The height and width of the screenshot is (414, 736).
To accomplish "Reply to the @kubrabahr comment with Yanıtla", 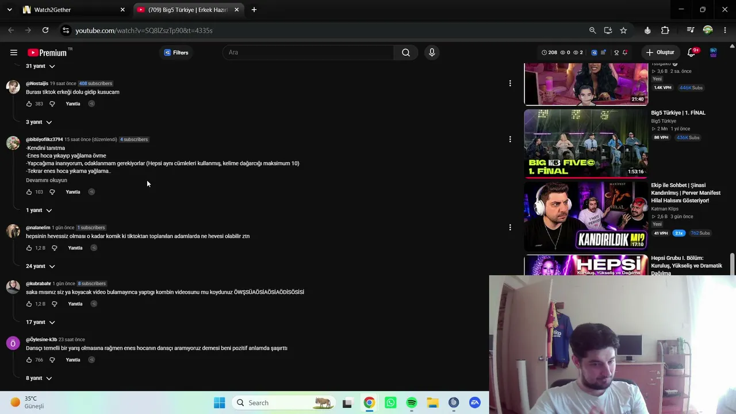I will point(75,304).
